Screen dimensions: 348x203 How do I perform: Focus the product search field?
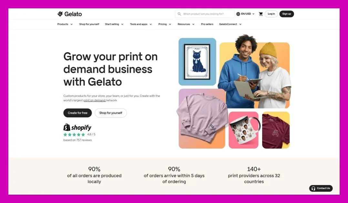205,14
